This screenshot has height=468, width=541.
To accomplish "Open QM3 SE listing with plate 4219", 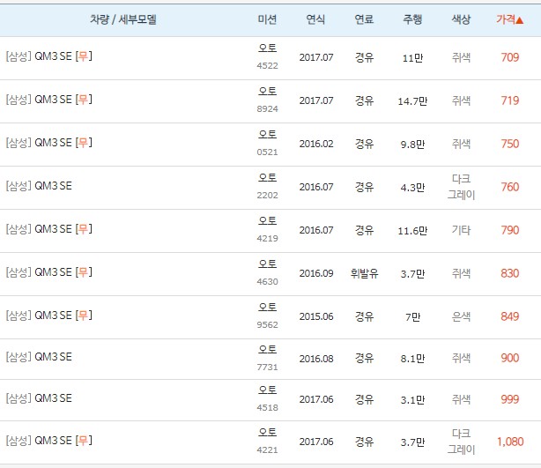I will 49,229.
